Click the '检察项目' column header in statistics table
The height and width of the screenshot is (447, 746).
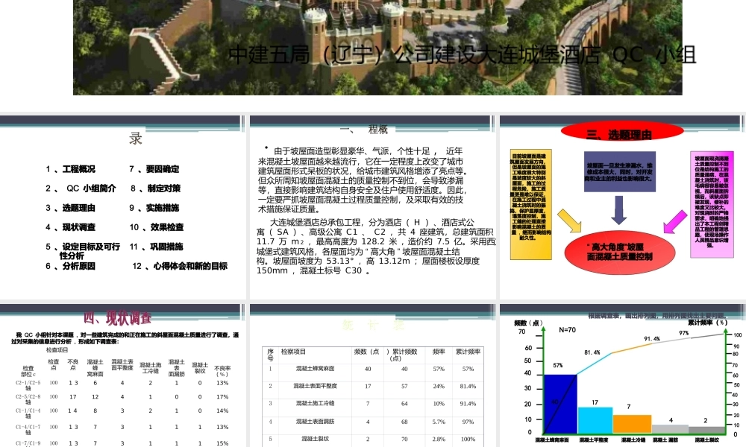pyautogui.click(x=293, y=352)
